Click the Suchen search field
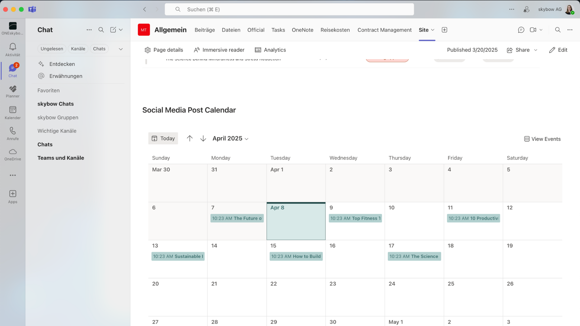The width and height of the screenshot is (580, 326). (289, 9)
